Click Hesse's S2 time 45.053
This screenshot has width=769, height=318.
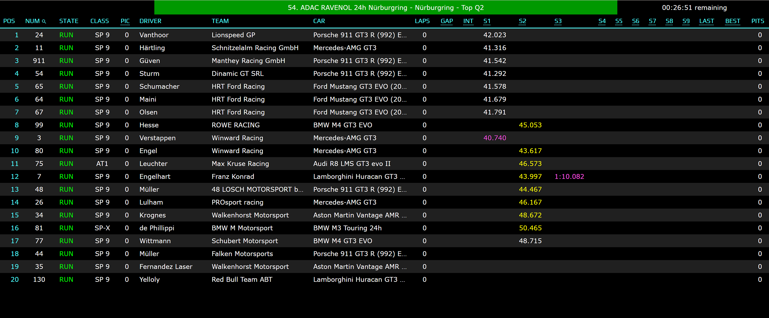point(530,125)
